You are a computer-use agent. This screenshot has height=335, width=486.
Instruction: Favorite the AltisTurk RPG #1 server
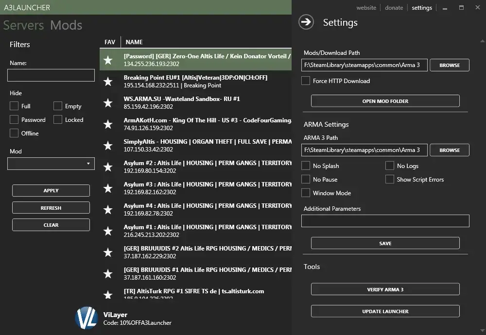(108, 295)
